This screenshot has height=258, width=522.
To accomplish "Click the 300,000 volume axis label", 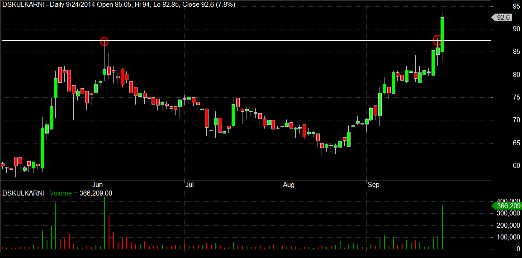I will [508, 213].
